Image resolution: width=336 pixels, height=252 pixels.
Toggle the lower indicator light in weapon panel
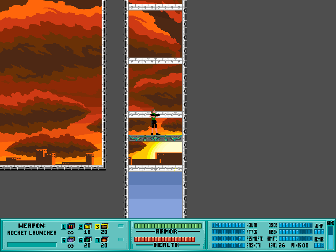[121, 239]
